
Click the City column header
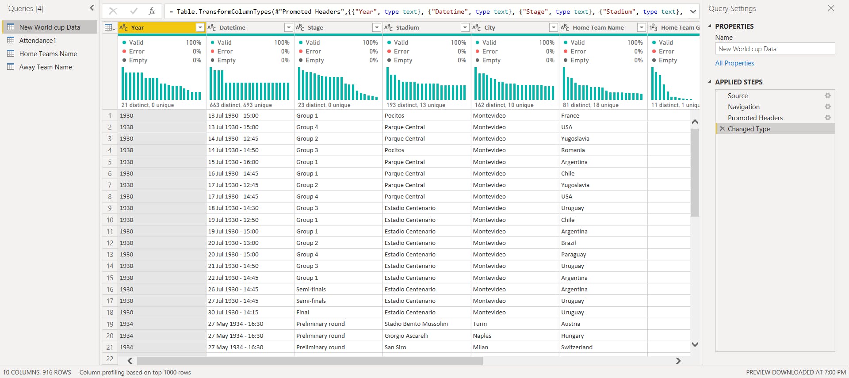[x=515, y=27]
